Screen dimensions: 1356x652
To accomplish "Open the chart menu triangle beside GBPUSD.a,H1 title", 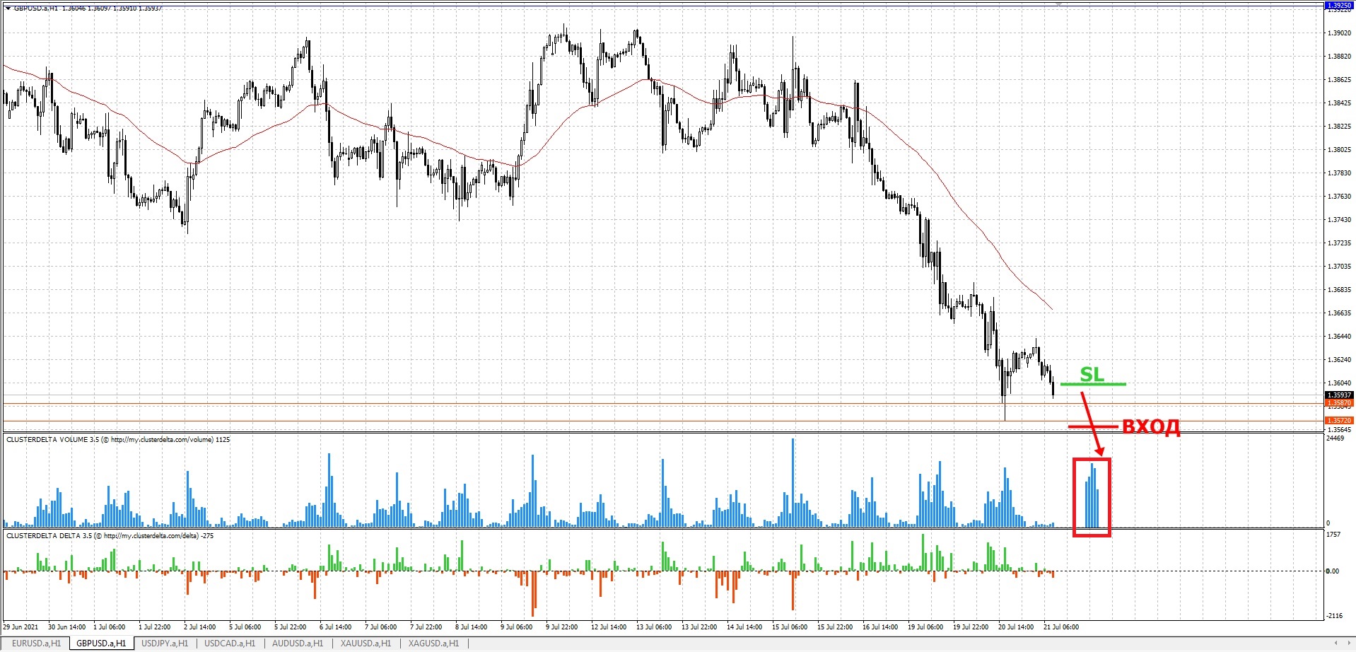I will click(x=8, y=8).
